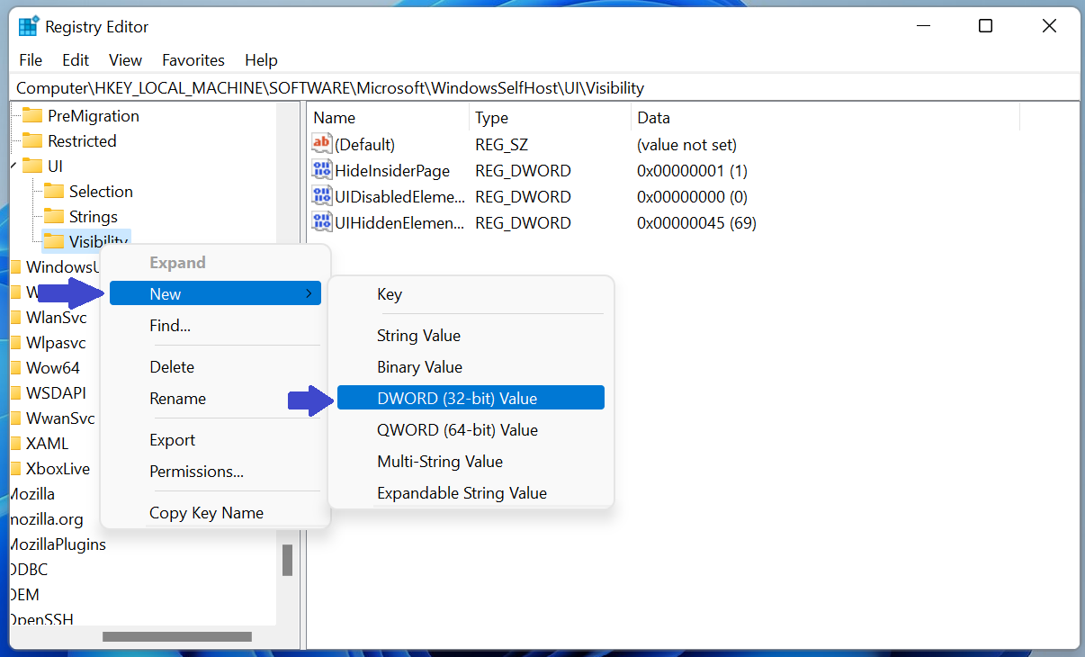
Task: Click the (Default) string value icon
Action: pyautogui.click(x=322, y=144)
